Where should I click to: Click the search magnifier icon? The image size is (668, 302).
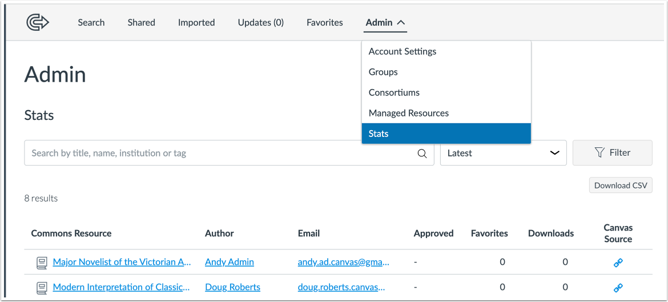422,153
